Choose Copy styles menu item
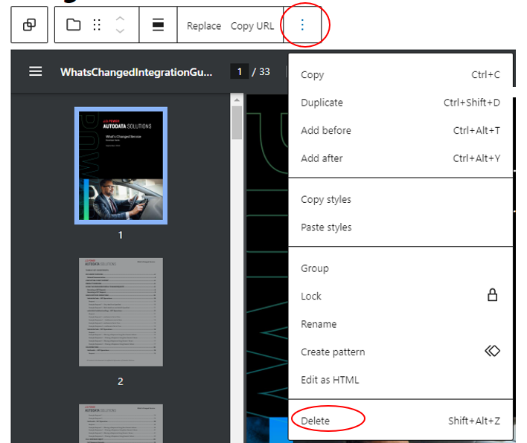Image resolution: width=527 pixels, height=443 pixels. 325,199
